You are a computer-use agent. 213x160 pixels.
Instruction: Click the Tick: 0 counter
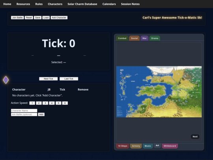click(x=58, y=43)
